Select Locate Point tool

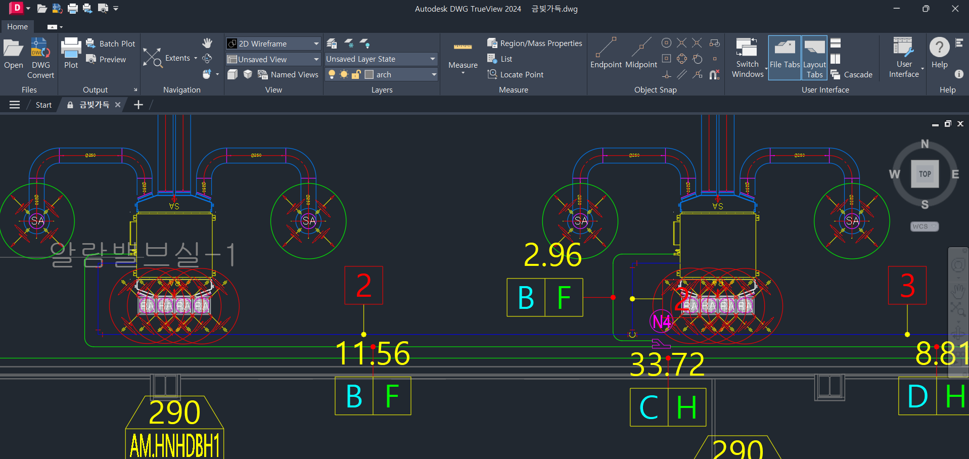pyautogui.click(x=515, y=74)
